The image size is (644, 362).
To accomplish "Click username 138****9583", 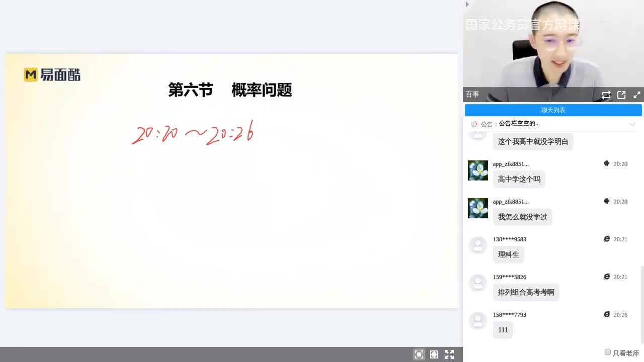I will coord(510,239).
